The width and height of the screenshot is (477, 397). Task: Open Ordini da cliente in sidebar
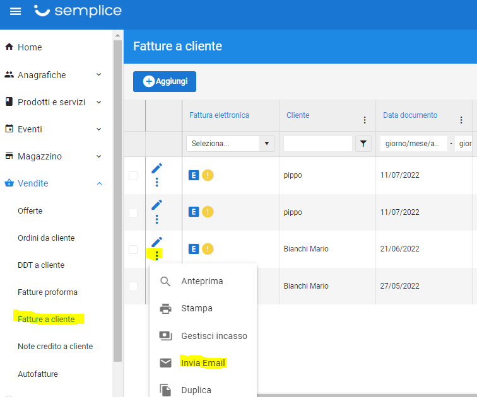(x=46, y=238)
